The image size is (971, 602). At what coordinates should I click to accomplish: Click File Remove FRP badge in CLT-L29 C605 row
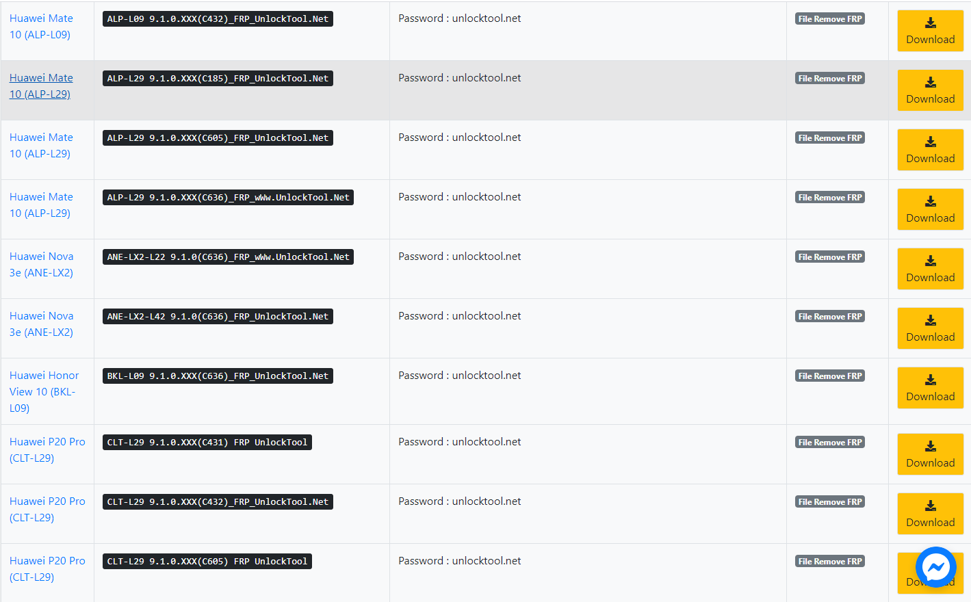pos(830,562)
